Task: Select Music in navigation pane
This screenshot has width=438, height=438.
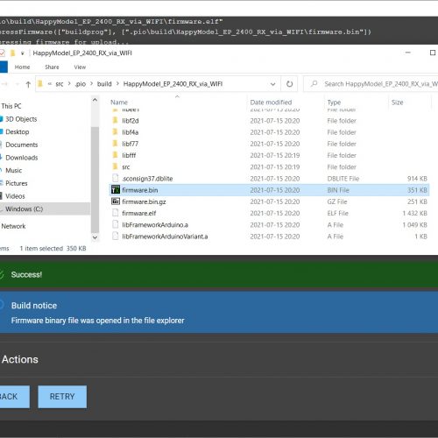Action: tap(14, 170)
